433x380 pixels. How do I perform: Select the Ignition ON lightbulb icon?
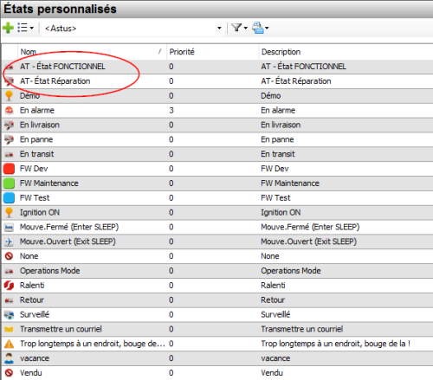(9, 212)
